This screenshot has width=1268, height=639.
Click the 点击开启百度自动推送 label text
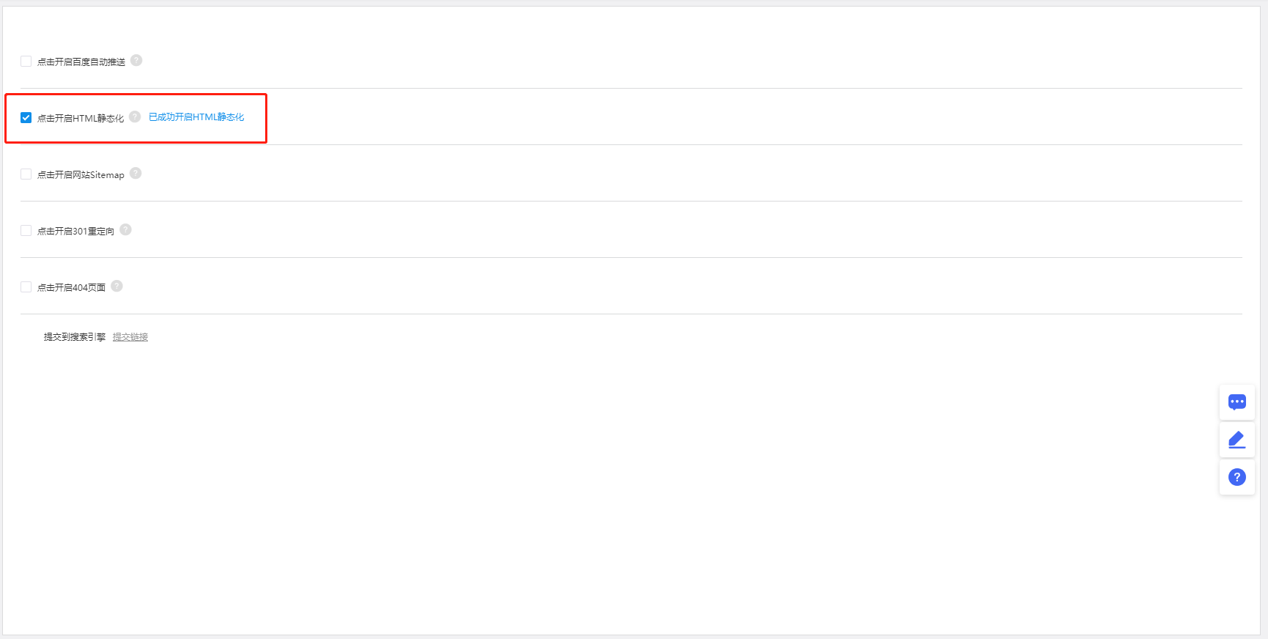click(x=81, y=62)
